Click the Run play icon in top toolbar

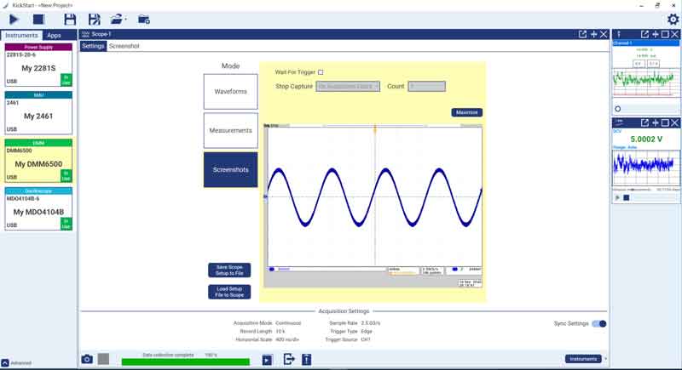click(x=14, y=19)
